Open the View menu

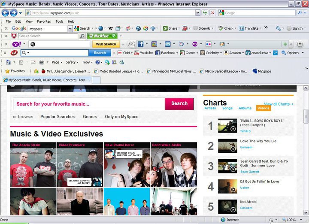29,21
